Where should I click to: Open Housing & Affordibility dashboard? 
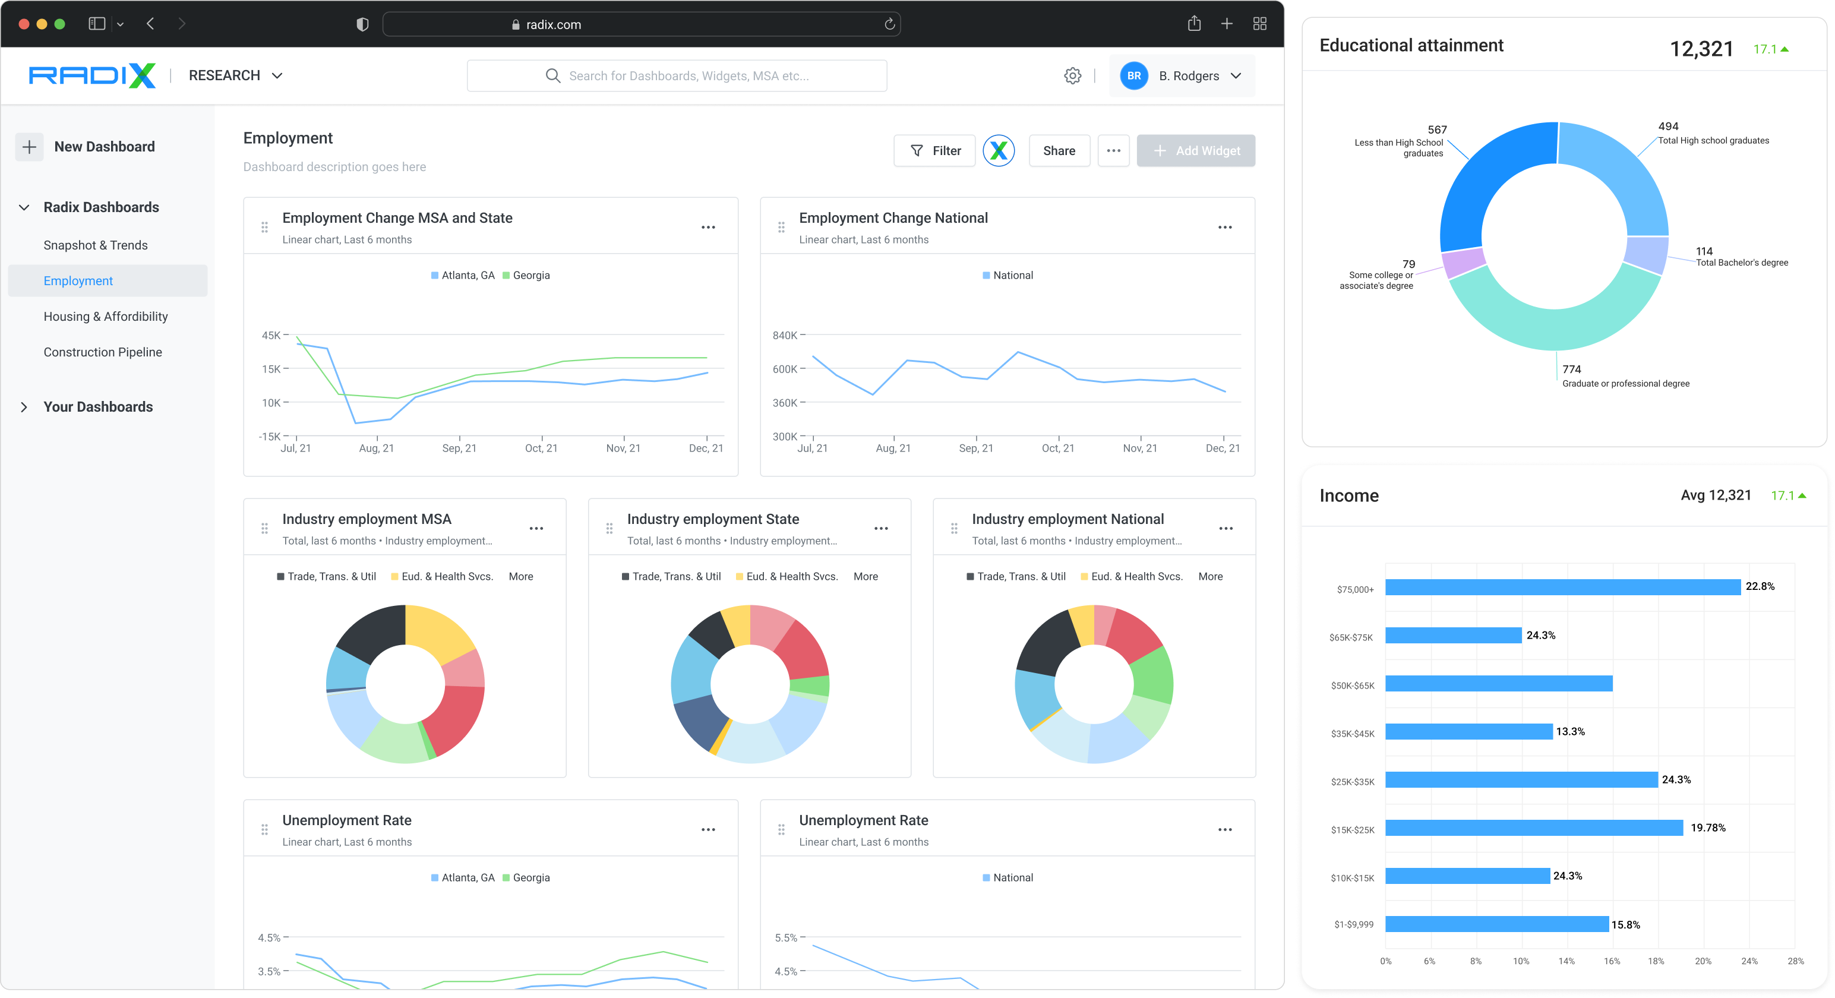(105, 316)
